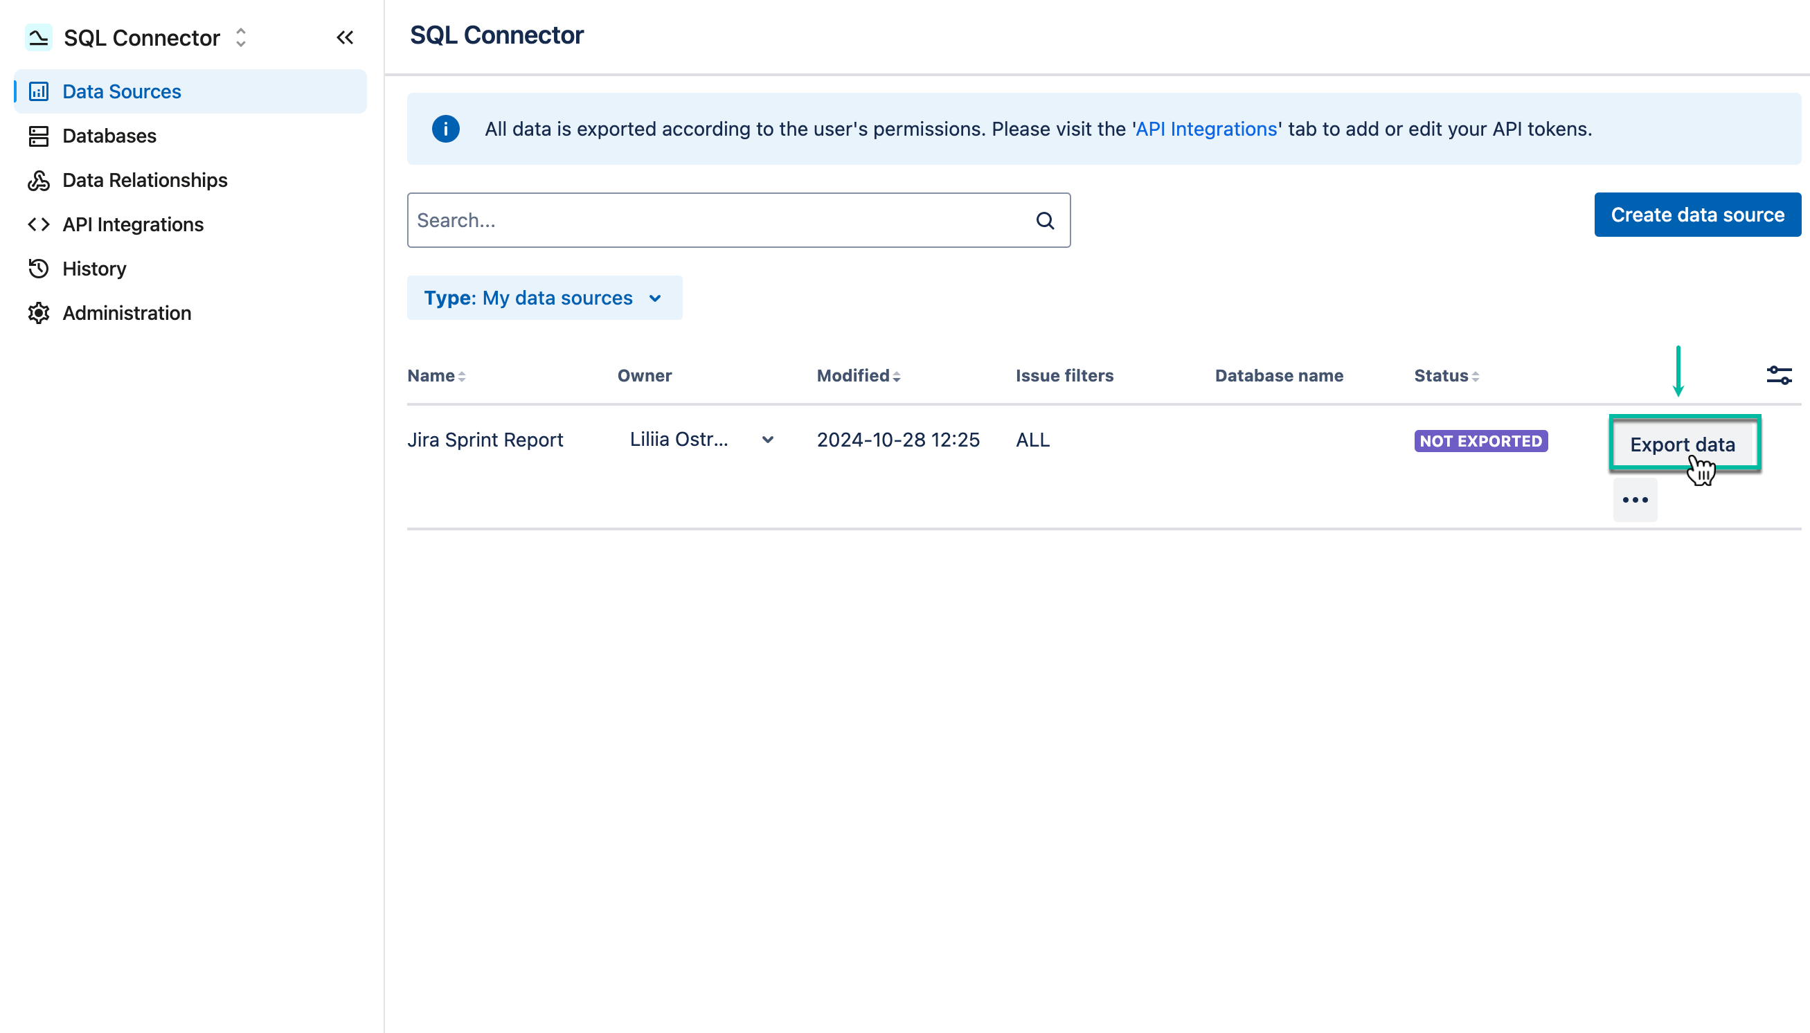Click the Create data source button
This screenshot has width=1810, height=1033.
pyautogui.click(x=1697, y=214)
